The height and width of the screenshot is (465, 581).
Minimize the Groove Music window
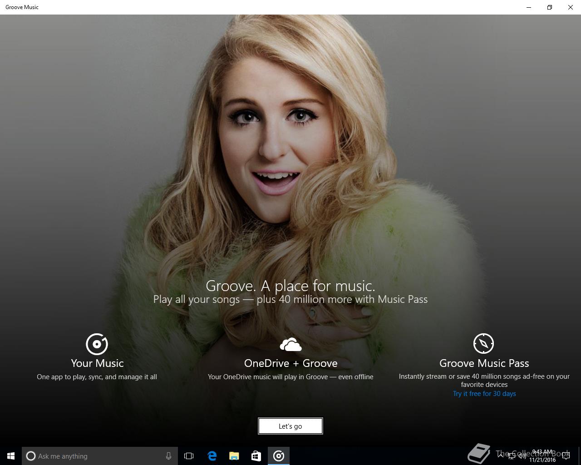pyautogui.click(x=529, y=7)
